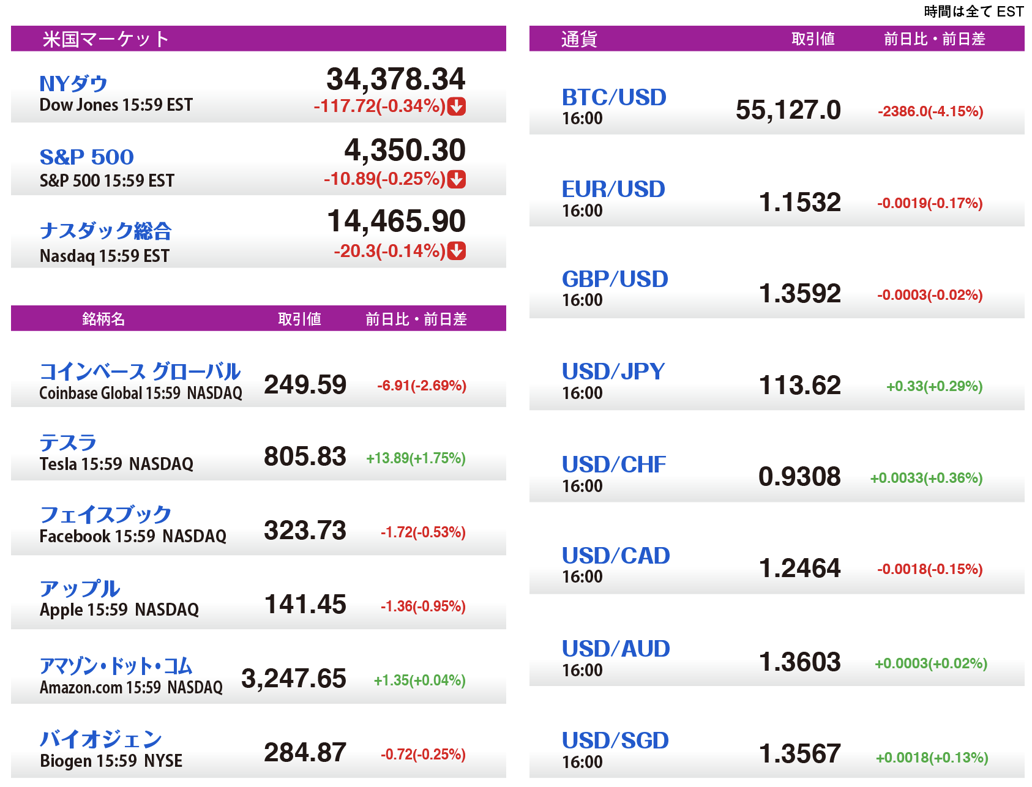Image resolution: width=1032 pixels, height=787 pixels.
Task: Click red down arrow beside Dow Jones change
Action: pyautogui.click(x=457, y=106)
